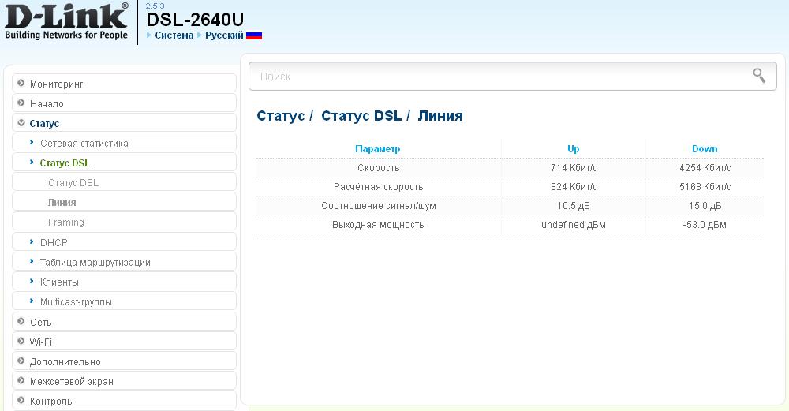
Task: Expand the Межсетевой экран section
Action: click(x=124, y=381)
